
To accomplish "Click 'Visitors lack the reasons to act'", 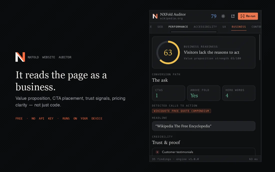I will point(211,52).
